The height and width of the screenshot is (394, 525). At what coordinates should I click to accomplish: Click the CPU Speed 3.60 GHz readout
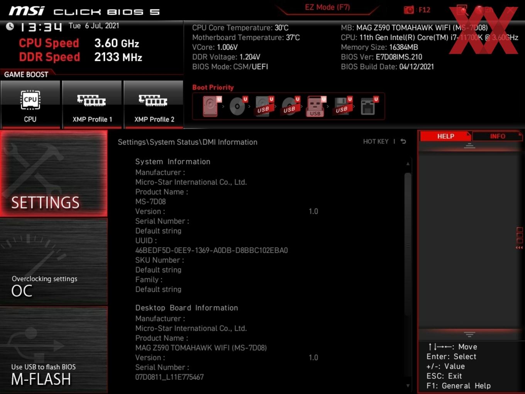coord(79,43)
